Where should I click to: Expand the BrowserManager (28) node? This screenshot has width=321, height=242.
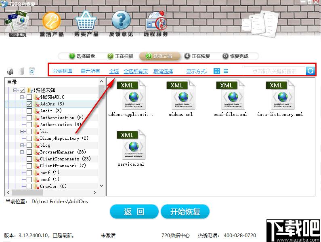pos(22,152)
